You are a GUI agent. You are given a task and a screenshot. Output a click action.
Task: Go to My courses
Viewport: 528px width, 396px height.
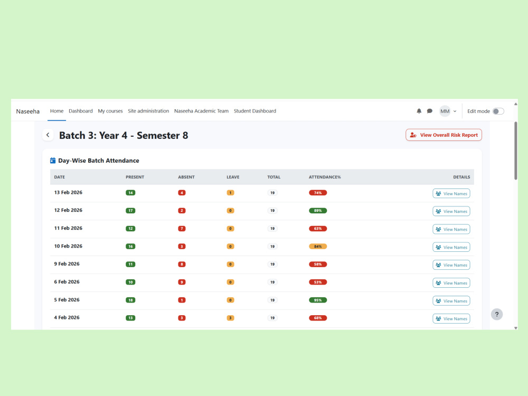pyautogui.click(x=110, y=111)
